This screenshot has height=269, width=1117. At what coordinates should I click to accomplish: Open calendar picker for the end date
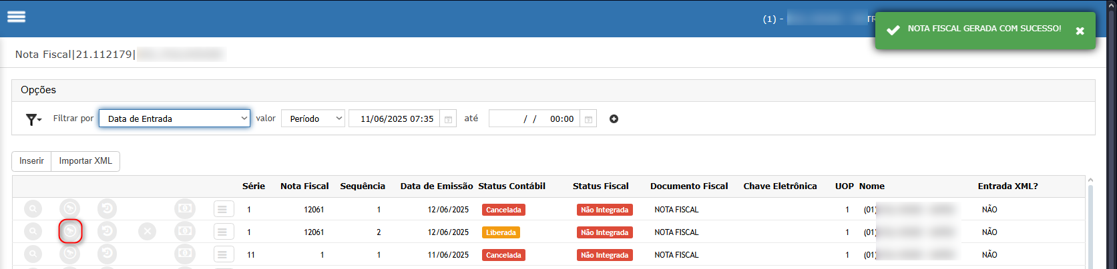(x=588, y=119)
